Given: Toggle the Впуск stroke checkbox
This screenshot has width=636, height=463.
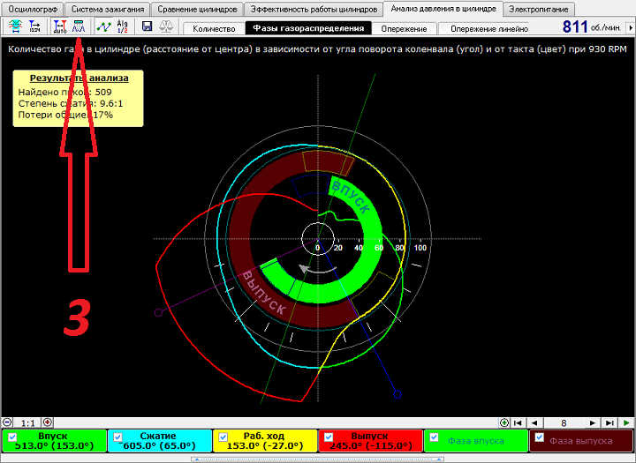Looking at the screenshot, I should click(x=12, y=437).
